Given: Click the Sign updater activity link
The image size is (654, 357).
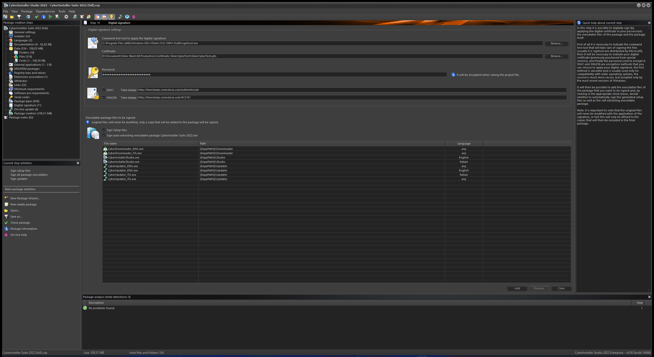Looking at the screenshot, I should 19,179.
